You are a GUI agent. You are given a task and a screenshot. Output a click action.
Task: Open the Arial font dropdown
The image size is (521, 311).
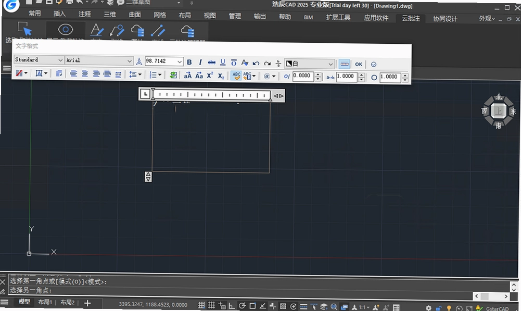tap(99, 60)
